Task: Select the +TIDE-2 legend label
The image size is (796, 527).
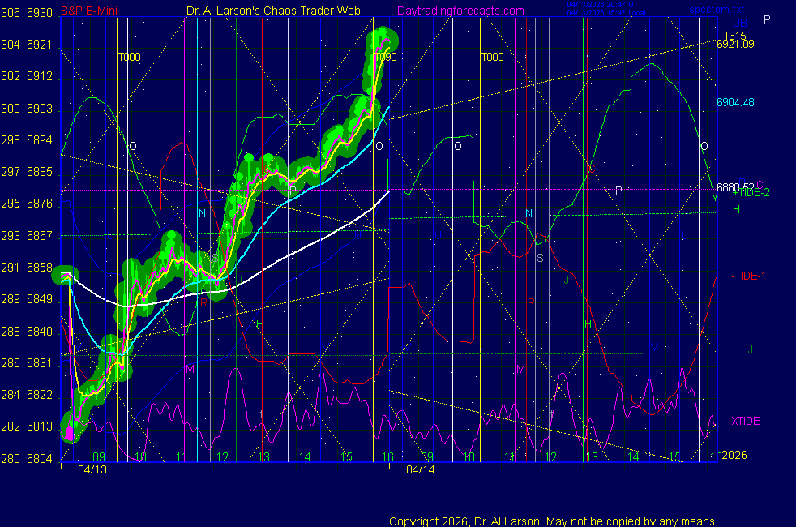Action: pyautogui.click(x=751, y=192)
